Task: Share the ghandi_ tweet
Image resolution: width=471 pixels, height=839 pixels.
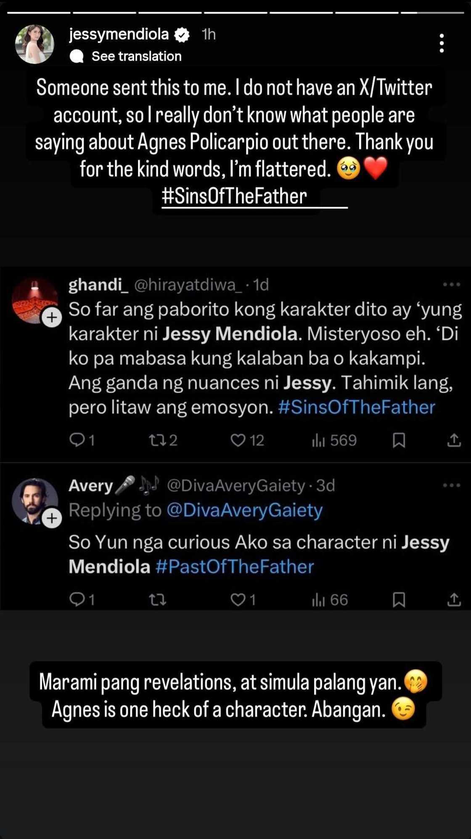Action: click(x=454, y=440)
